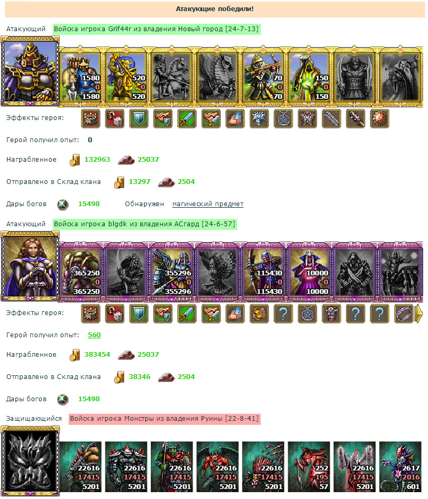Click the armor vest effect icon for Grif44r
Image resolution: width=428 pixels, height=499 pixels.
307,118
